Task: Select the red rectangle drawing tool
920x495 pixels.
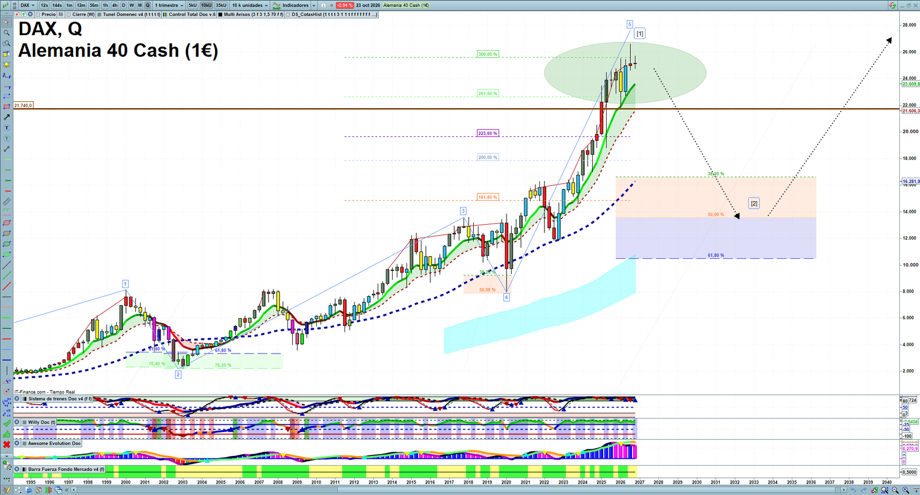Action: (x=6, y=107)
